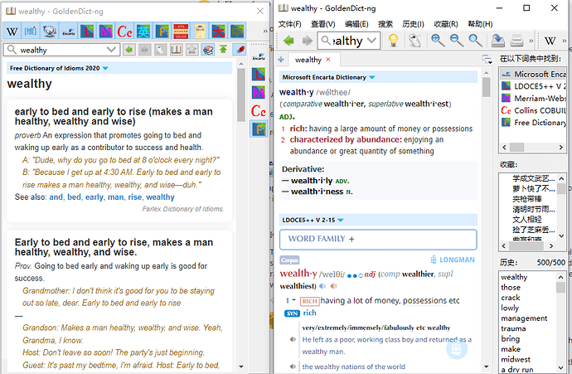Select the cyan 英 dictionary icon
This screenshot has width=572, height=374.
[143, 32]
